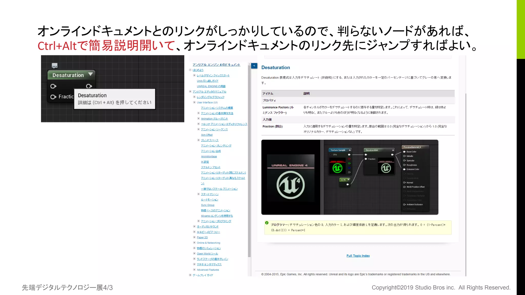Click the Fraction (割合) table row label
525x295 pixels.
[x=272, y=127]
